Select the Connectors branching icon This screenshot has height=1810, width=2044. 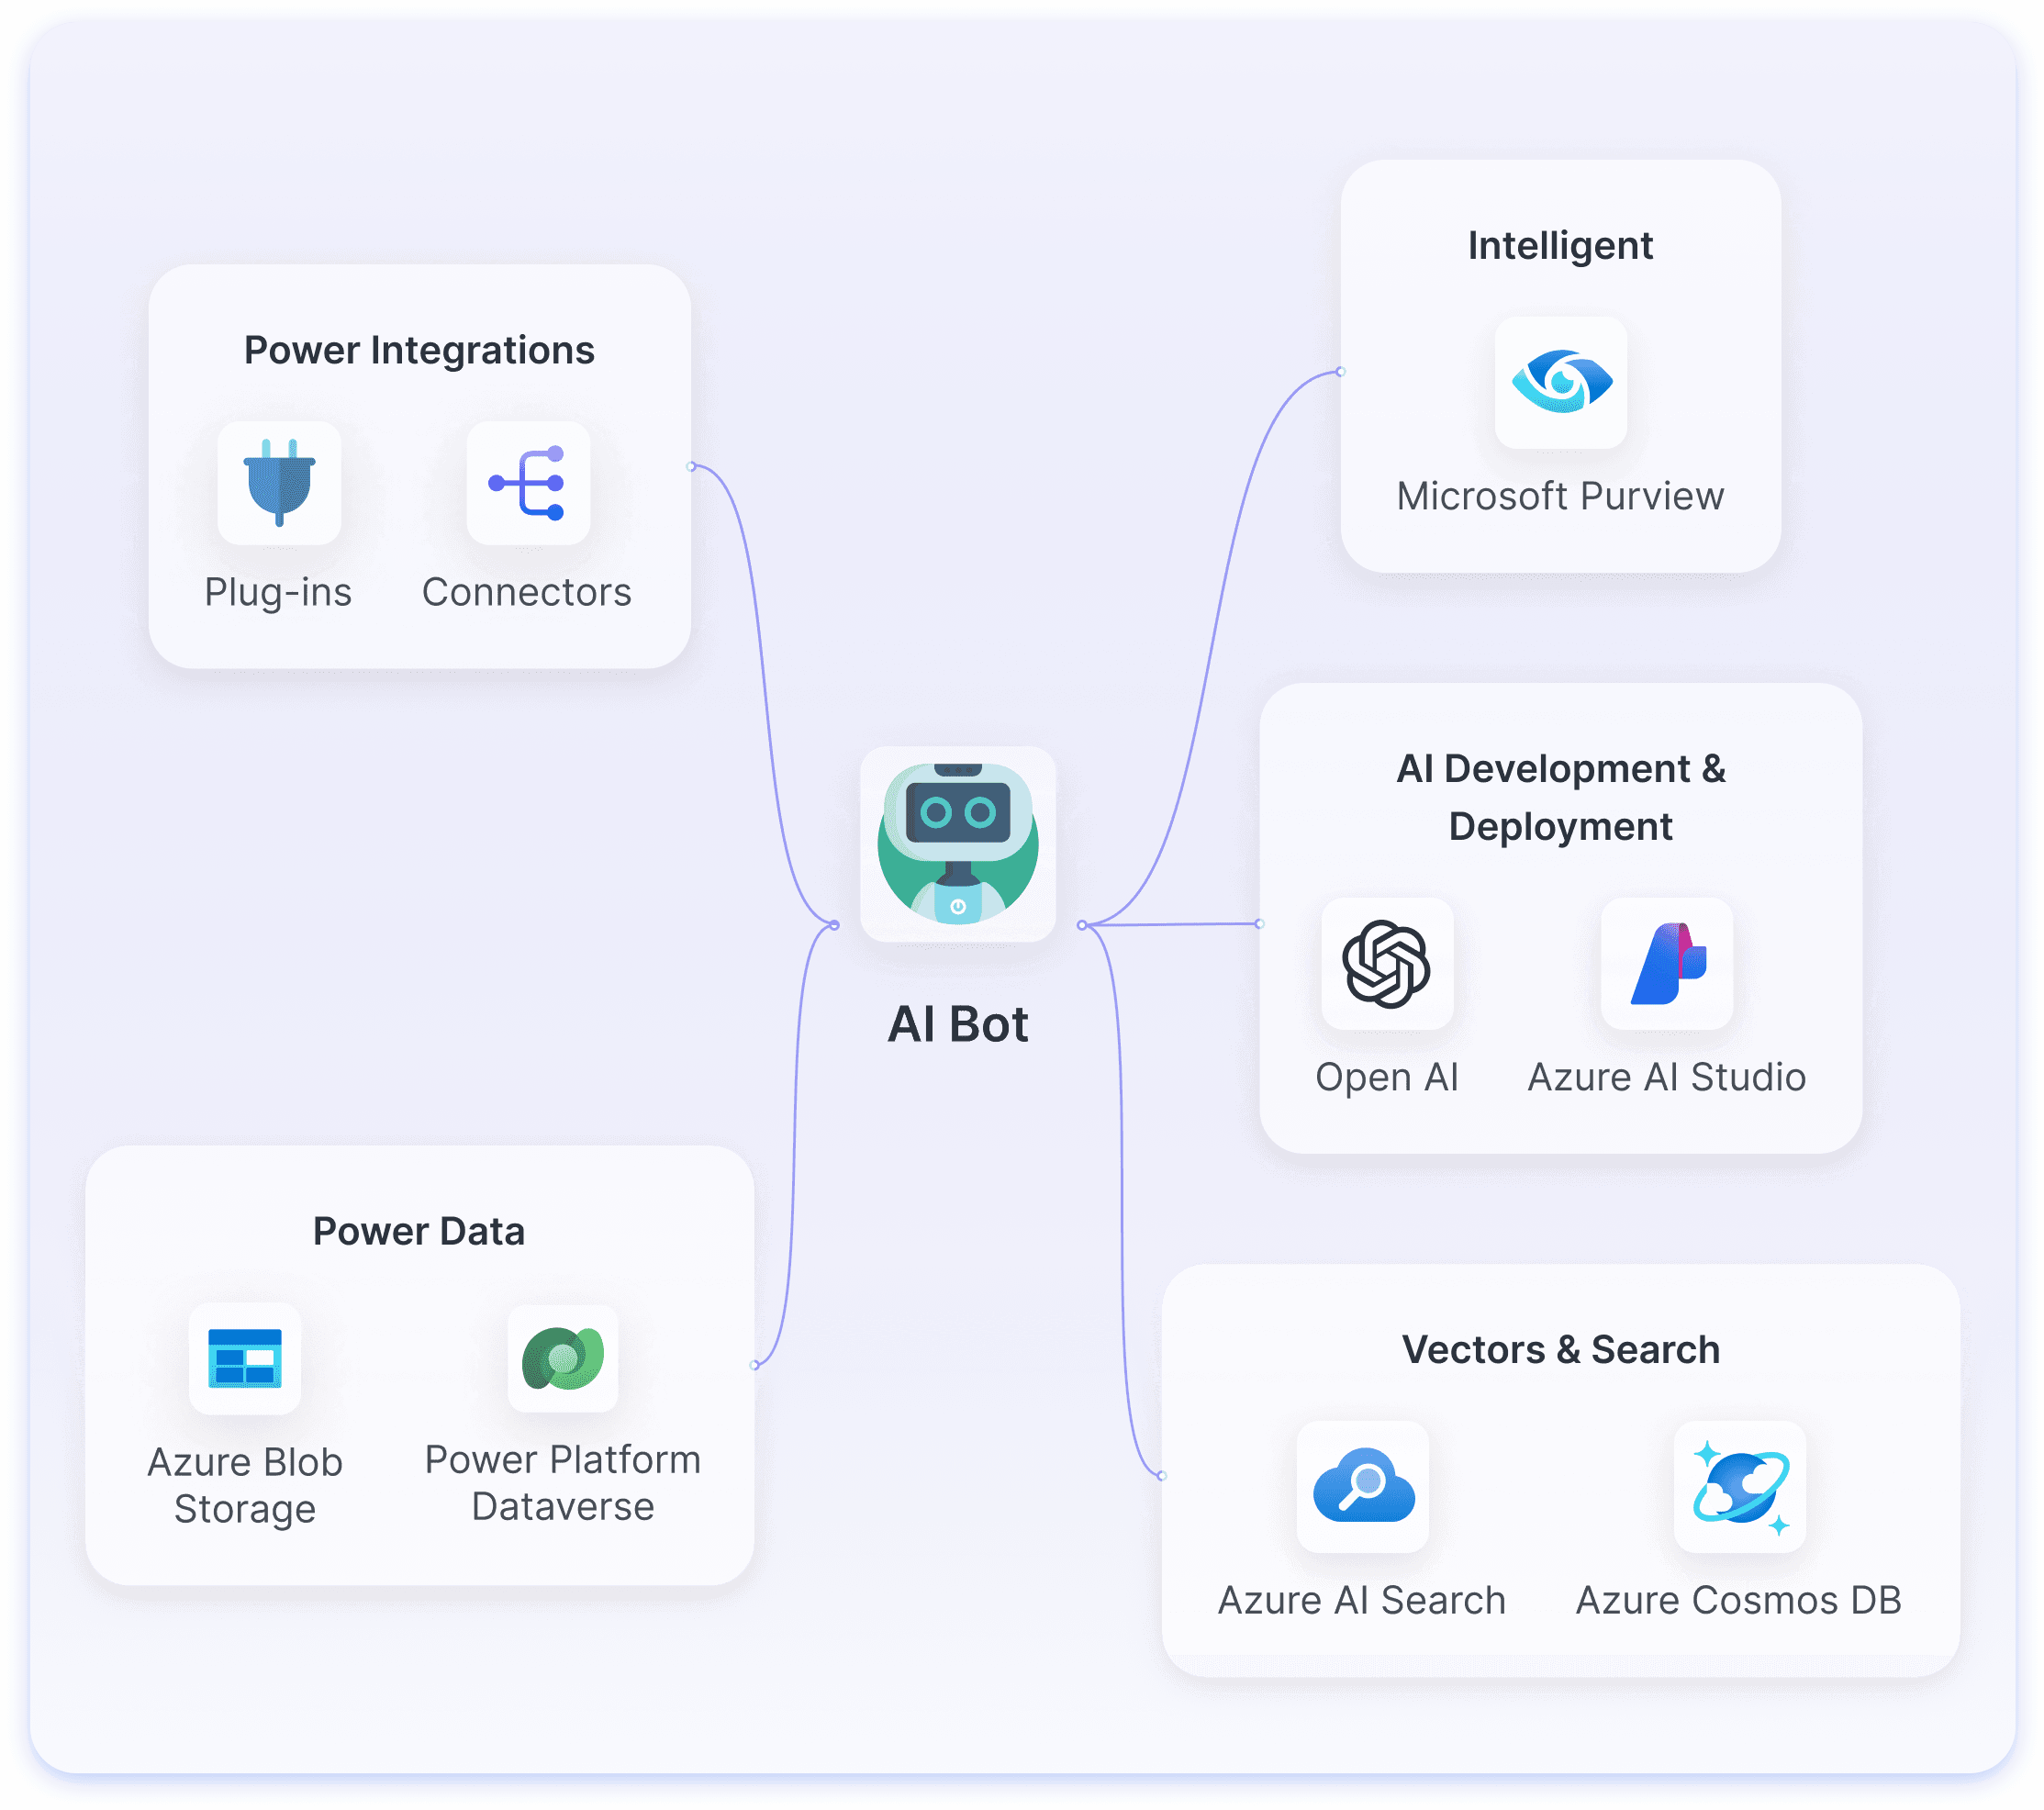[528, 483]
